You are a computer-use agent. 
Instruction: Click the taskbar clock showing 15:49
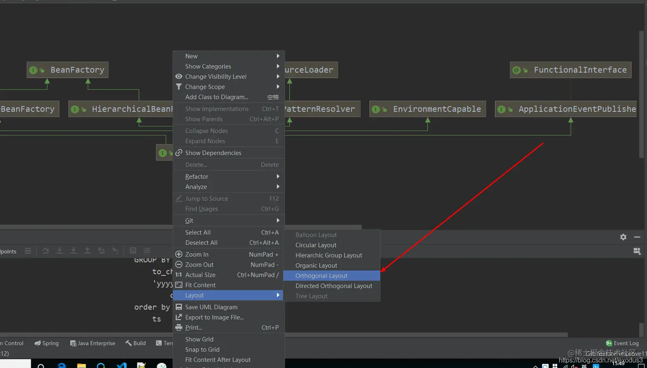click(618, 364)
